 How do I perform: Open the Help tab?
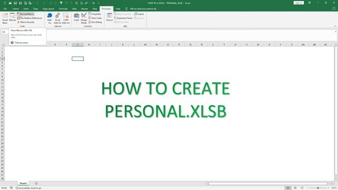118,9
